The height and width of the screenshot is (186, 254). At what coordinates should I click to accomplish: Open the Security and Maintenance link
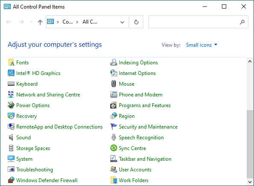[x=148, y=127]
